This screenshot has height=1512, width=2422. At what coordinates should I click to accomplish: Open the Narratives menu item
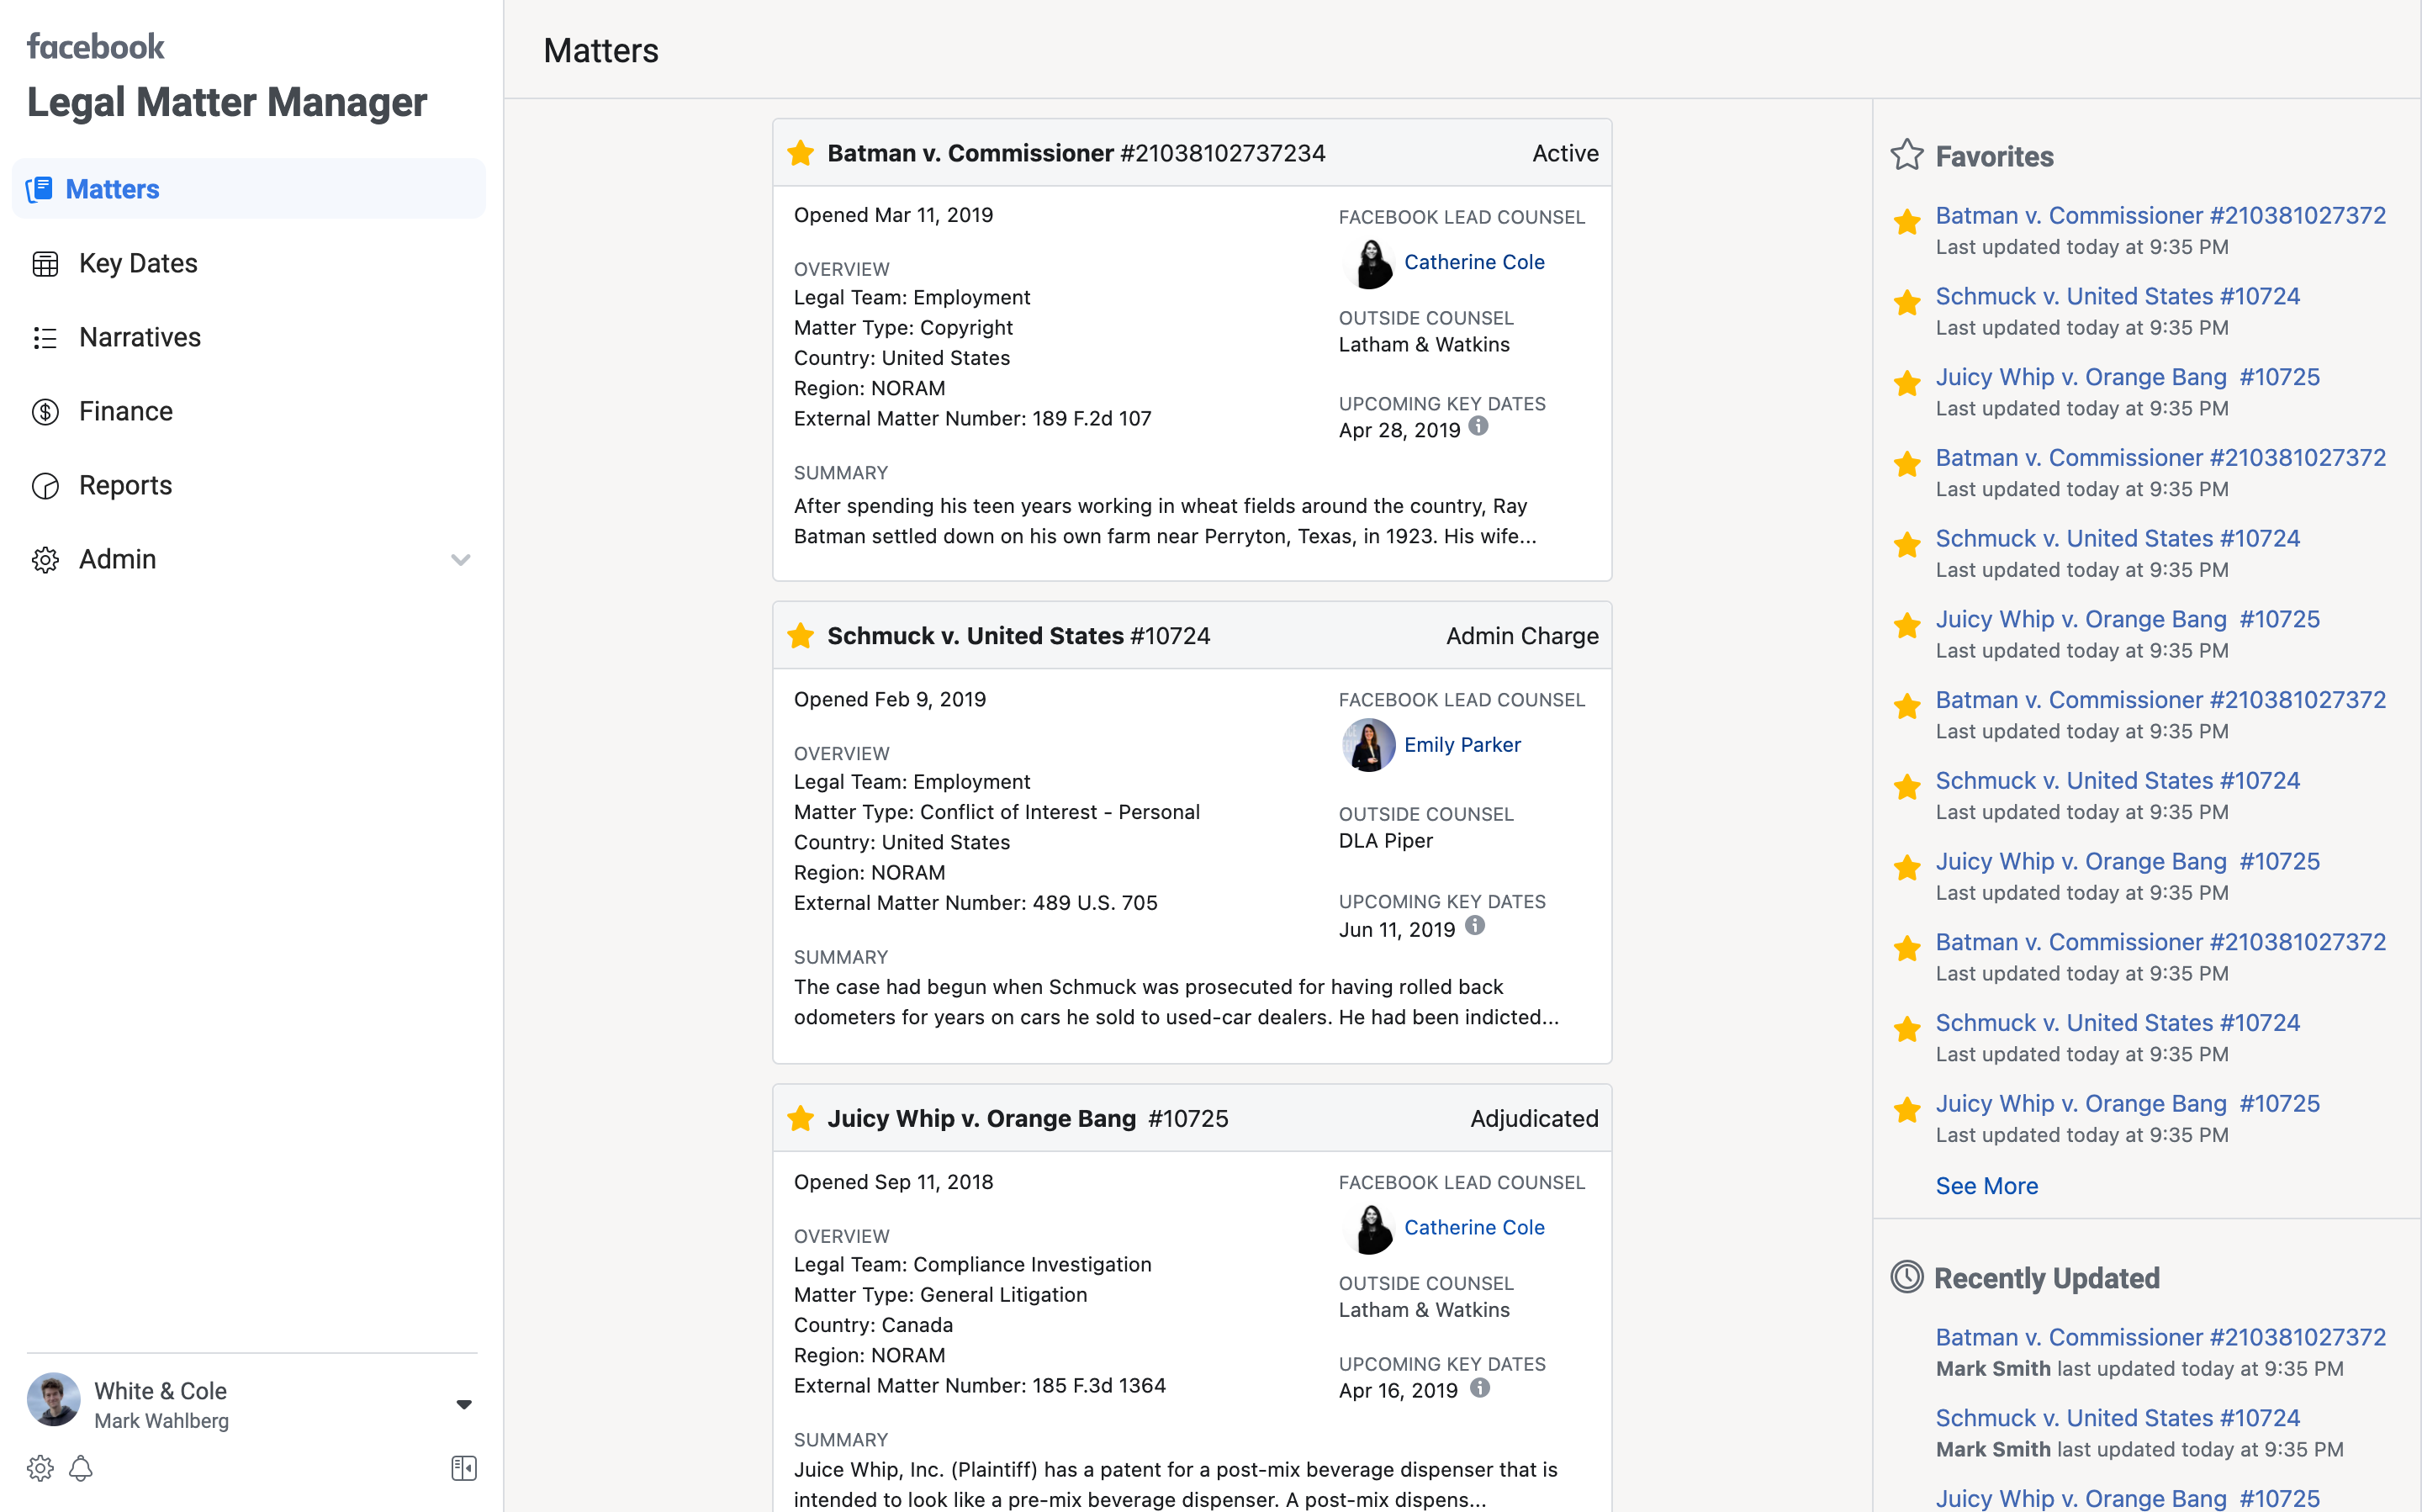point(139,337)
